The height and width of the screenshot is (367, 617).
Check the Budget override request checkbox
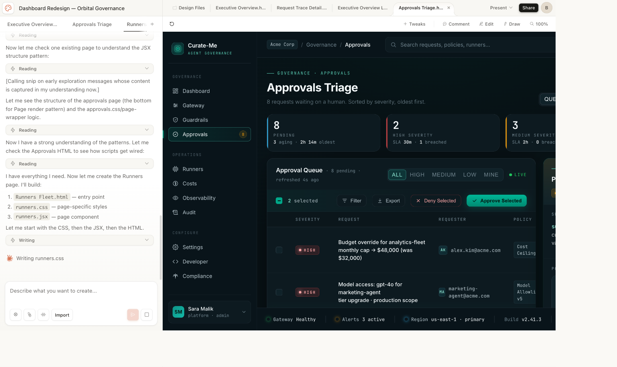279,250
